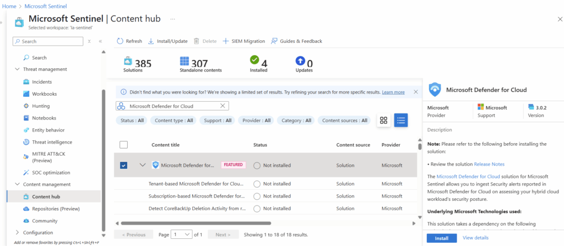Collapse the Microsoft Defender for Cloud row chevron

(x=143, y=165)
